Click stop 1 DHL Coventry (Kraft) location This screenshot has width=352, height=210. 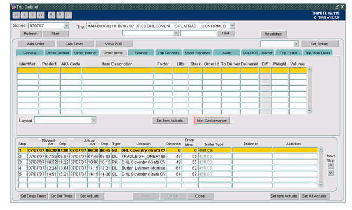pos(143,150)
